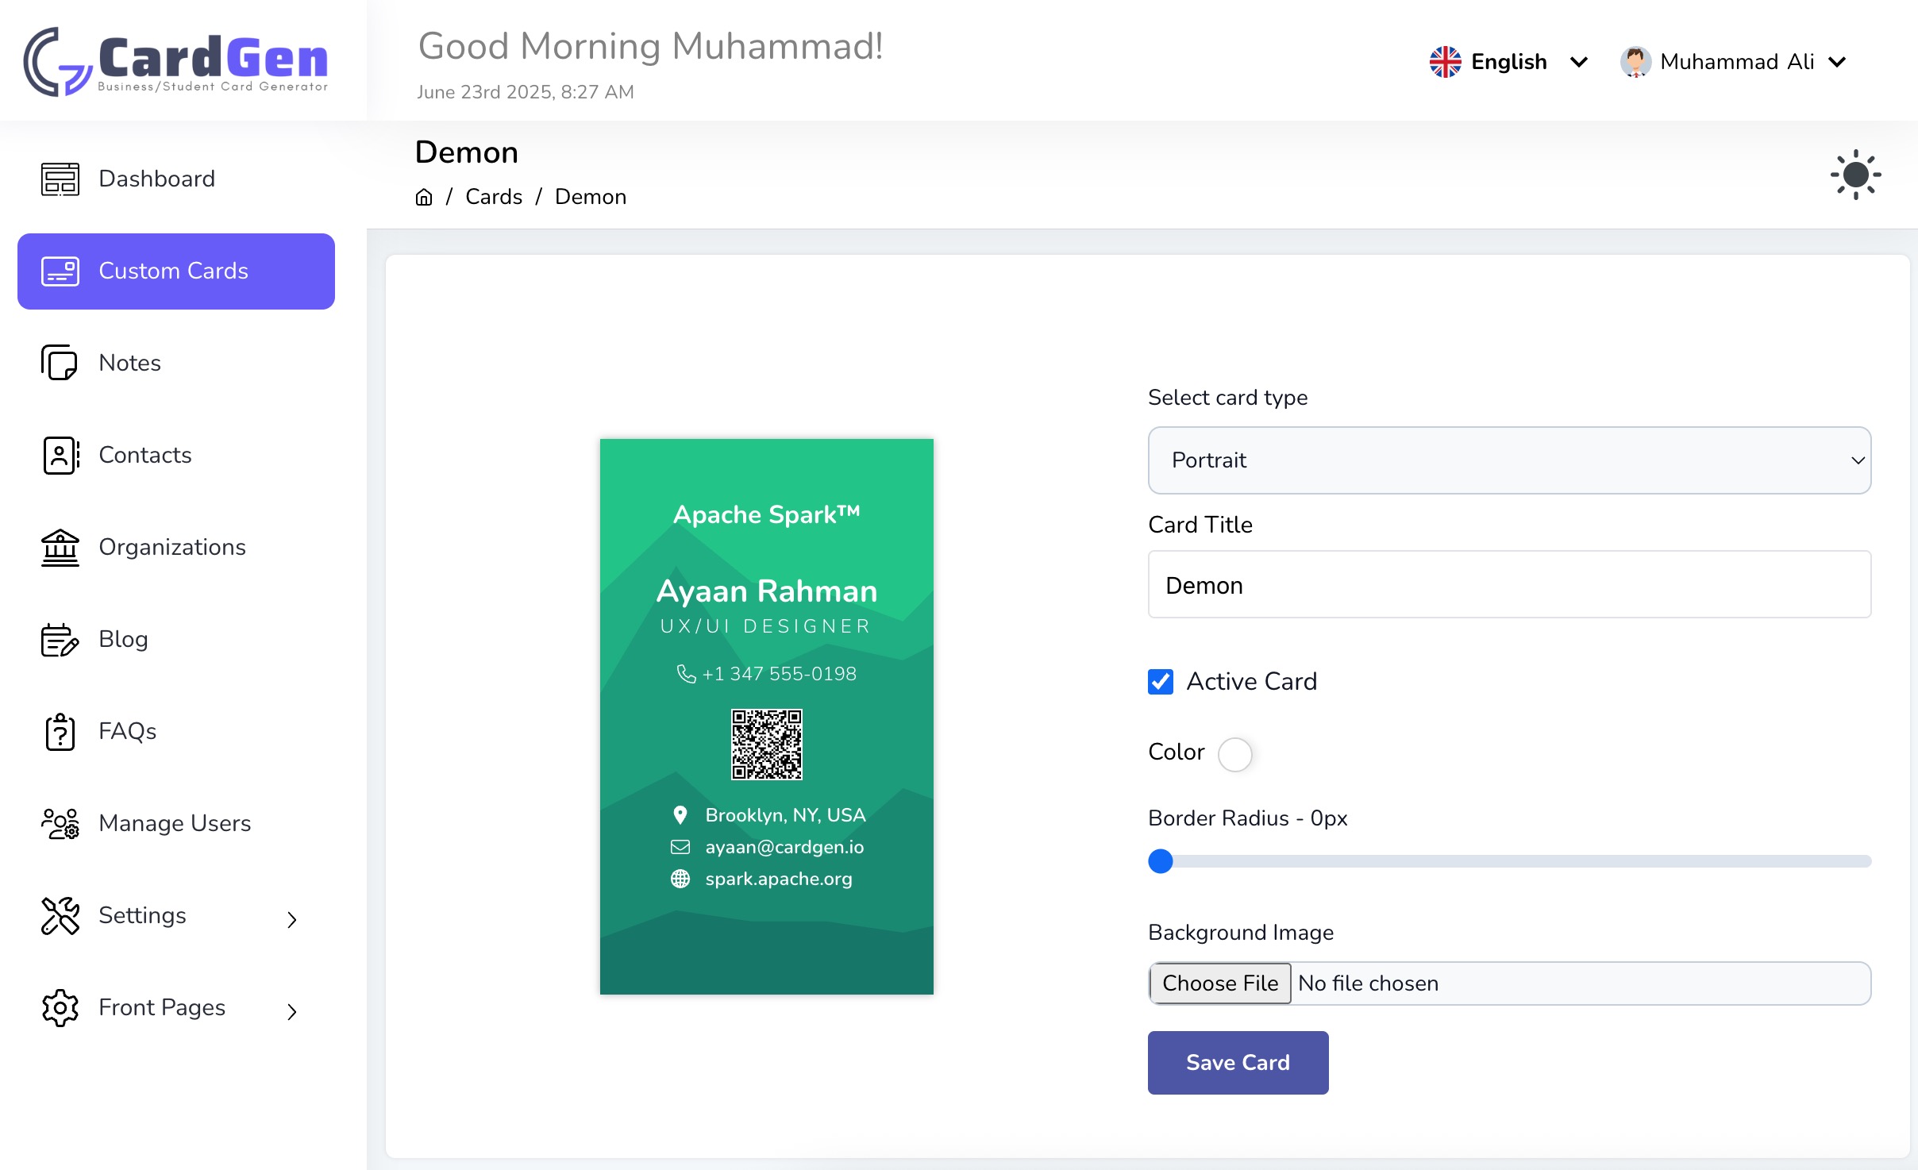Viewport: 1918px width, 1170px height.
Task: Click the home breadcrumb icon
Action: point(424,197)
